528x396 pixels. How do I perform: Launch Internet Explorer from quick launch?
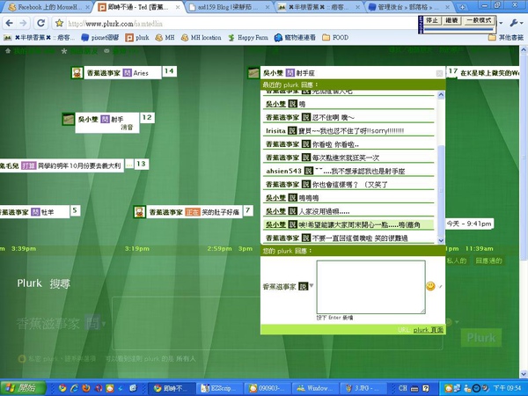74,388
